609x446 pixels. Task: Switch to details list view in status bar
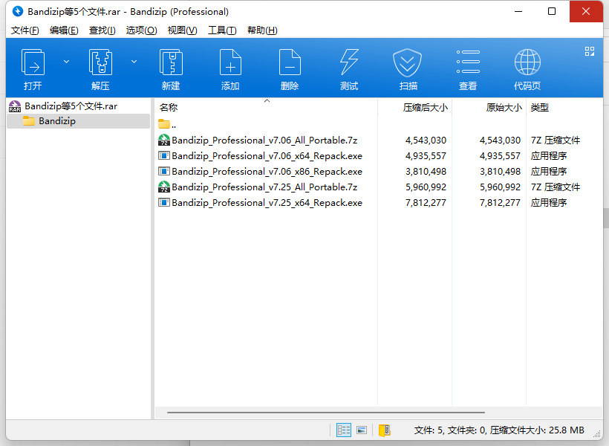[343, 430]
